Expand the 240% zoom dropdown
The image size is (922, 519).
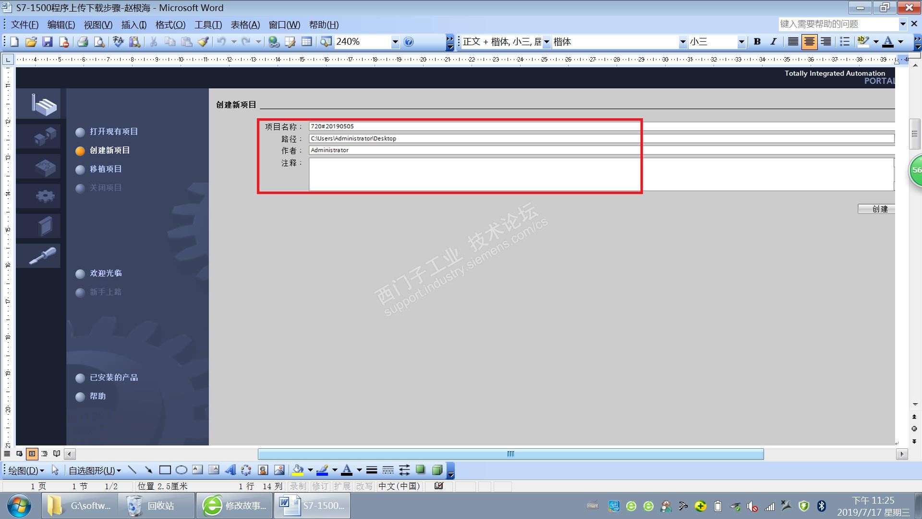tap(395, 42)
